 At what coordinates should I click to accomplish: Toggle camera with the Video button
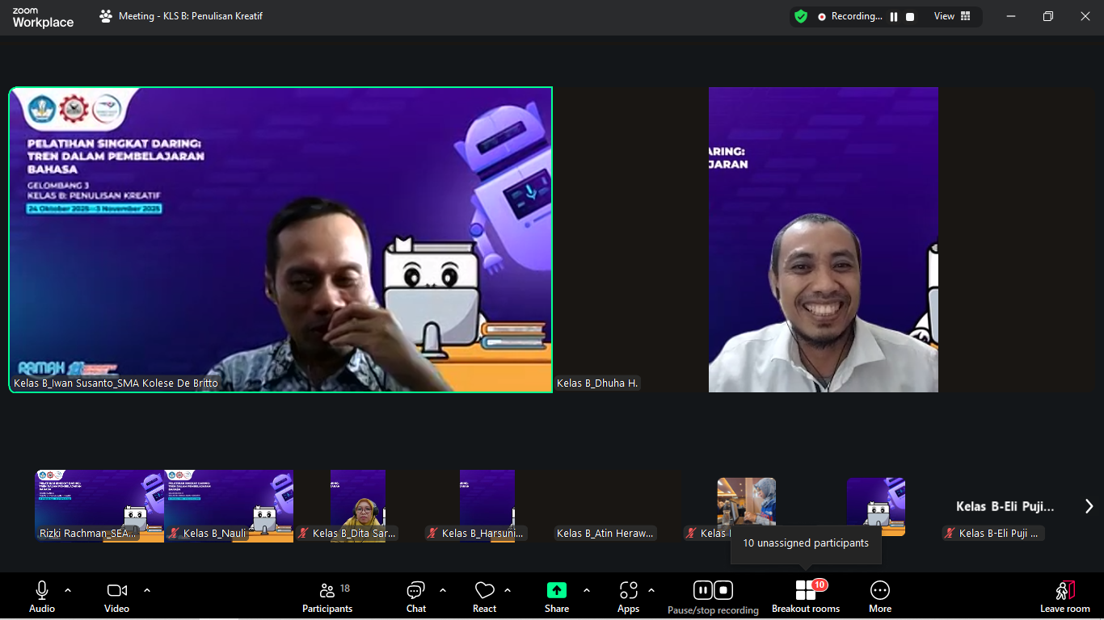point(116,597)
